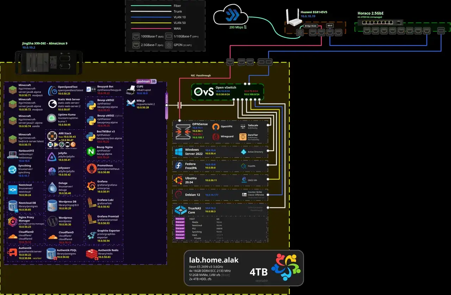
Task: Click the Fedora FreeIPA f logo
Action: point(179,166)
